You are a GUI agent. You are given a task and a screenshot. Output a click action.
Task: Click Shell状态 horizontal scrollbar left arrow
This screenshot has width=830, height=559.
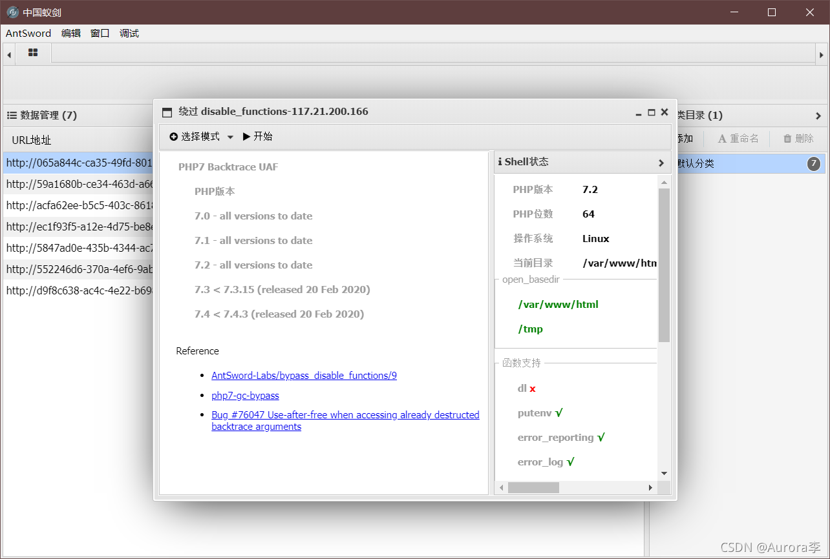pyautogui.click(x=500, y=487)
